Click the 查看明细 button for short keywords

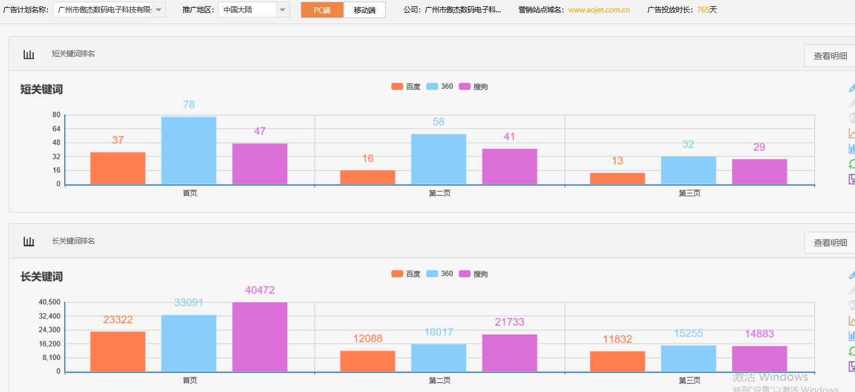pos(829,55)
